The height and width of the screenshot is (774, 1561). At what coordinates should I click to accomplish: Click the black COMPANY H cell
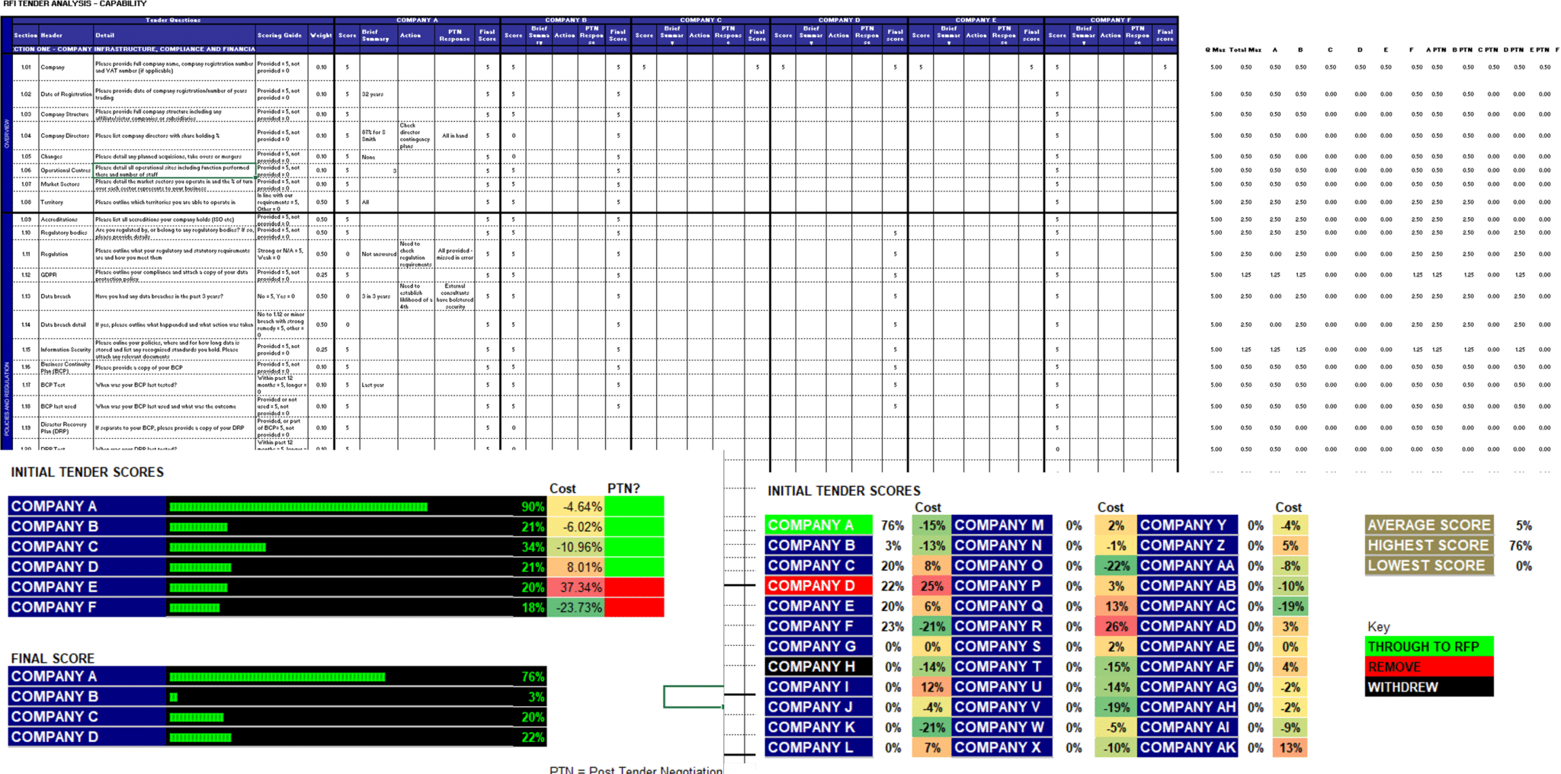click(819, 667)
